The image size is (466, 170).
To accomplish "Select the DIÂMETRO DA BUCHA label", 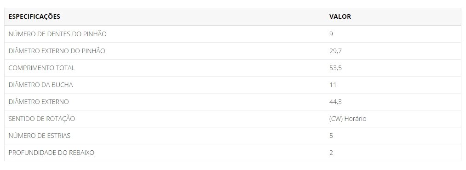I will [x=41, y=85].
